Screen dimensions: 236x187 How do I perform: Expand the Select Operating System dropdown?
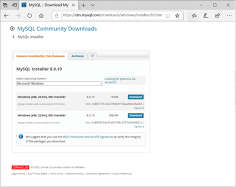click(59, 84)
